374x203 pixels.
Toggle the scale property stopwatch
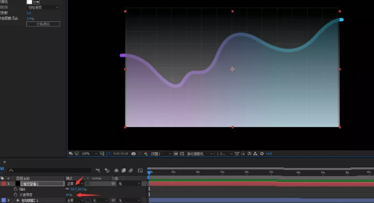pyautogui.click(x=16, y=189)
